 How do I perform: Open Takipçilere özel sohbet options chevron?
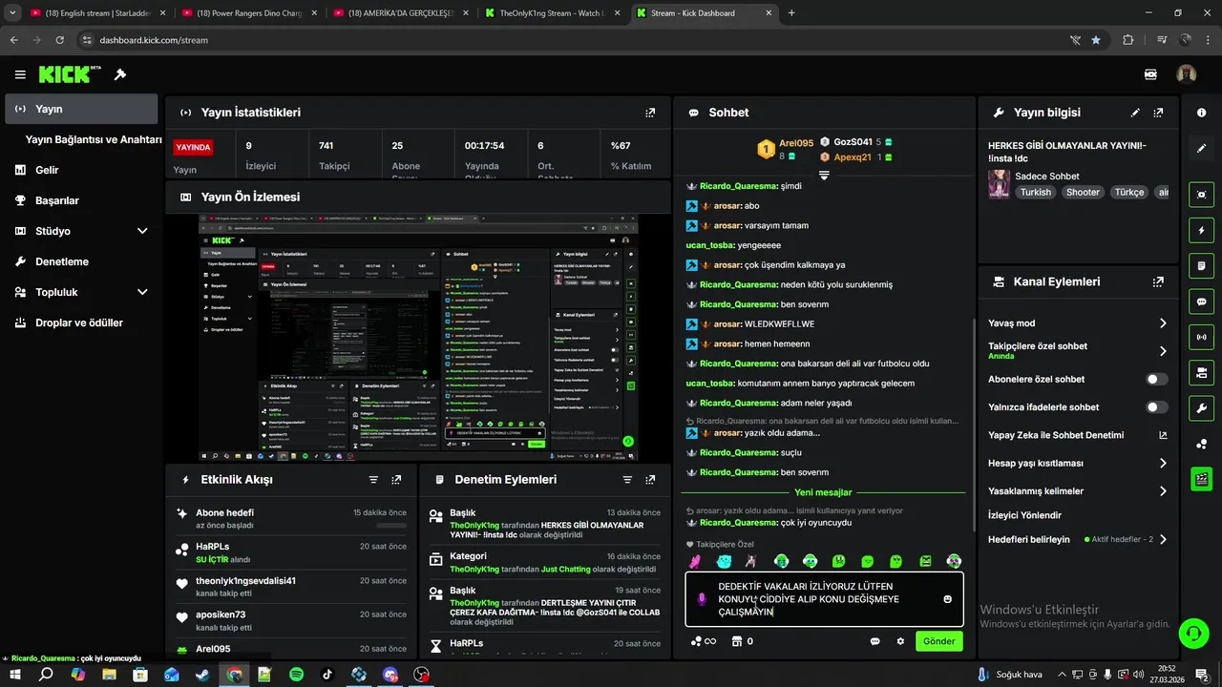pyautogui.click(x=1163, y=351)
